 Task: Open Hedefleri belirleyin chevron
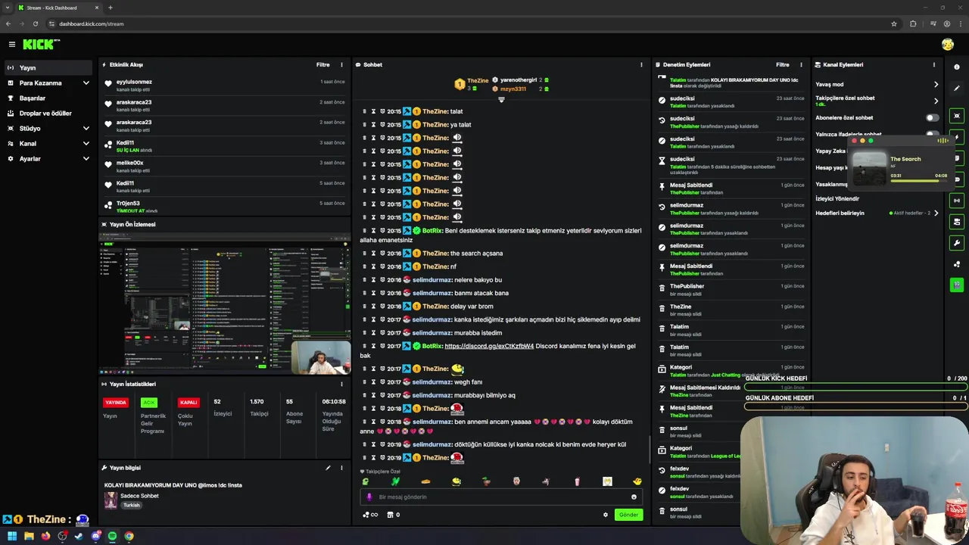[x=936, y=213]
